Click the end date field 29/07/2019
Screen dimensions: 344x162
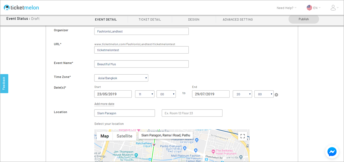[x=211, y=94]
